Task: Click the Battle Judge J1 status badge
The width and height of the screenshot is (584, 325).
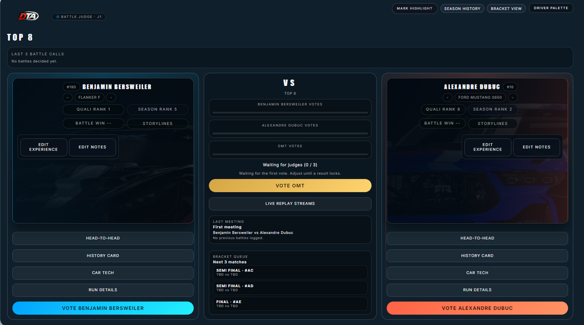Action: click(x=79, y=17)
